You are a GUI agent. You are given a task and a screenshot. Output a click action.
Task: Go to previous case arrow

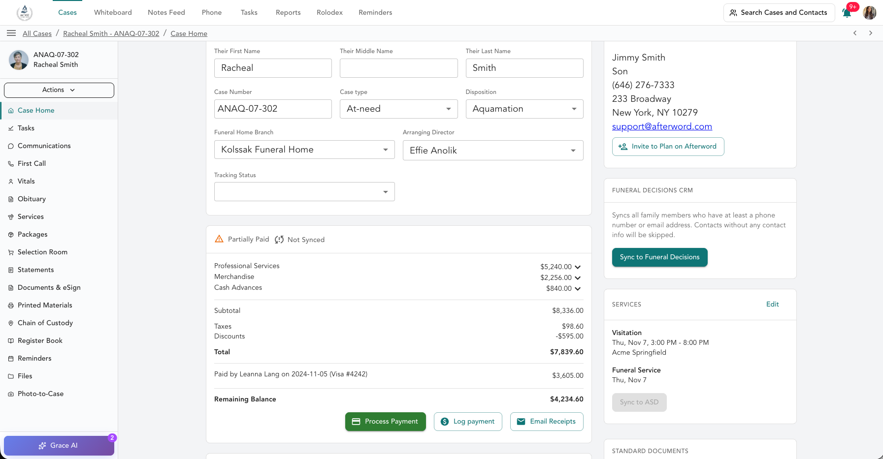(855, 33)
